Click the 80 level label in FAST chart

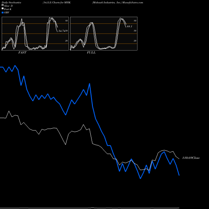(x=66, y=20)
